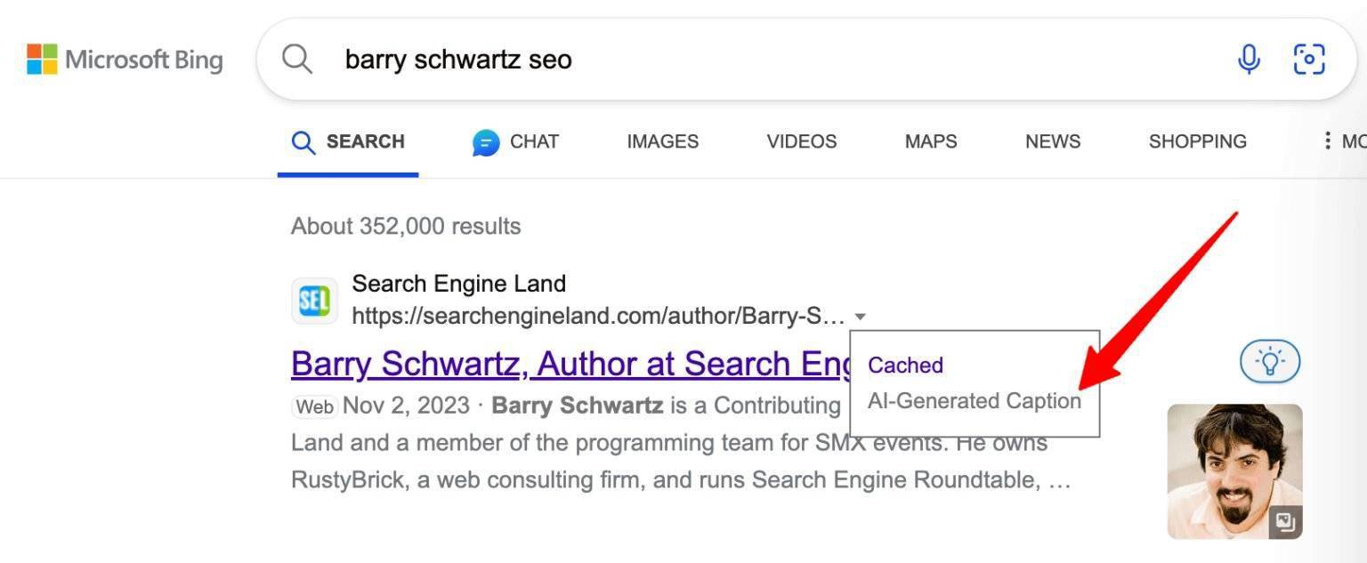Viewport: 1367px width, 563px height.
Task: Go to the News tab
Action: click(1052, 141)
